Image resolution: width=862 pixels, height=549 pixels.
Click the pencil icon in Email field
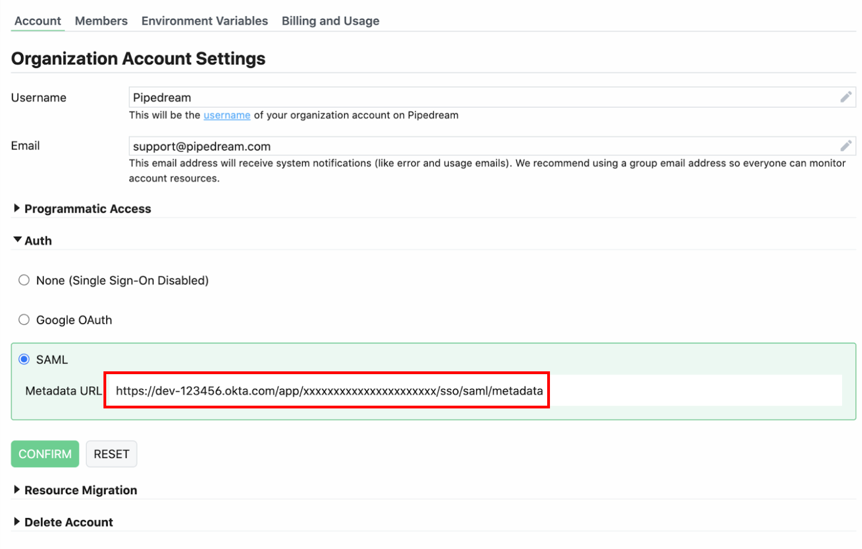pos(845,146)
